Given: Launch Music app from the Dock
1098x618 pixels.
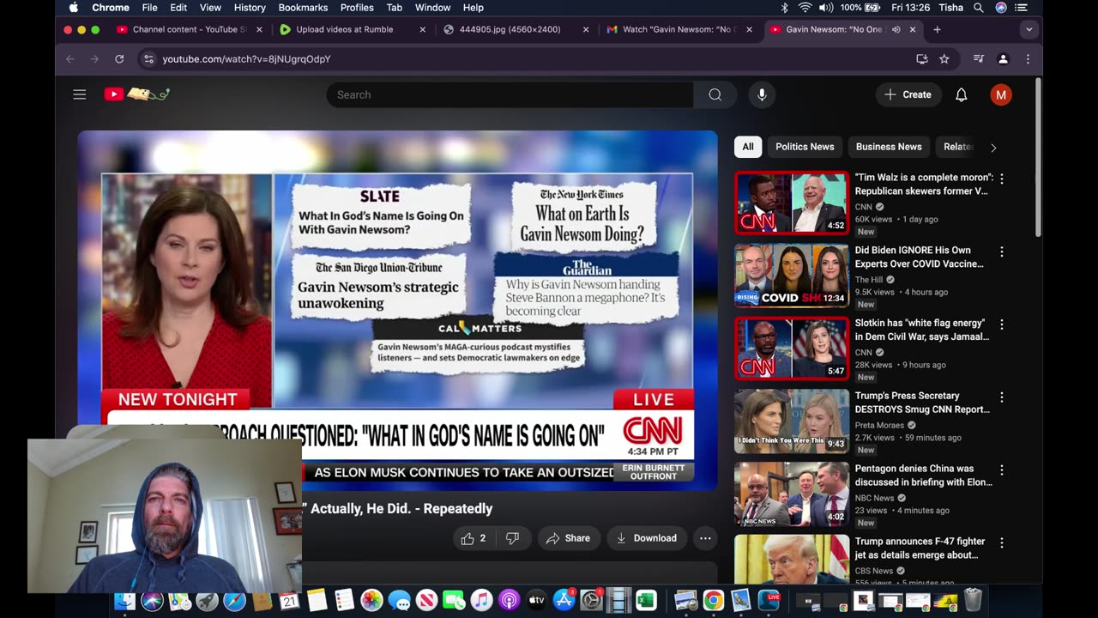Looking at the screenshot, I should pyautogui.click(x=481, y=601).
